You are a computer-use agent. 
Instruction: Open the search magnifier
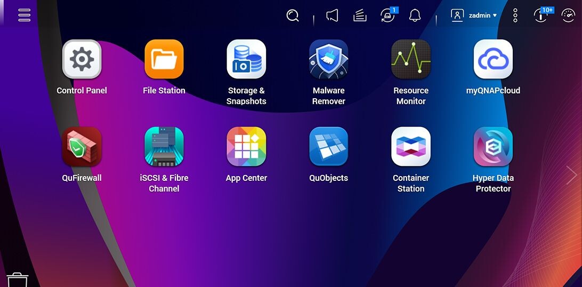(x=293, y=15)
